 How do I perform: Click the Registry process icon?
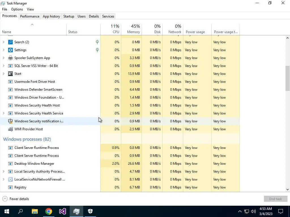(x=10, y=187)
